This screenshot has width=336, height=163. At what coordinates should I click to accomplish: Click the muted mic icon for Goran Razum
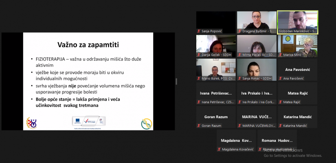199,126
